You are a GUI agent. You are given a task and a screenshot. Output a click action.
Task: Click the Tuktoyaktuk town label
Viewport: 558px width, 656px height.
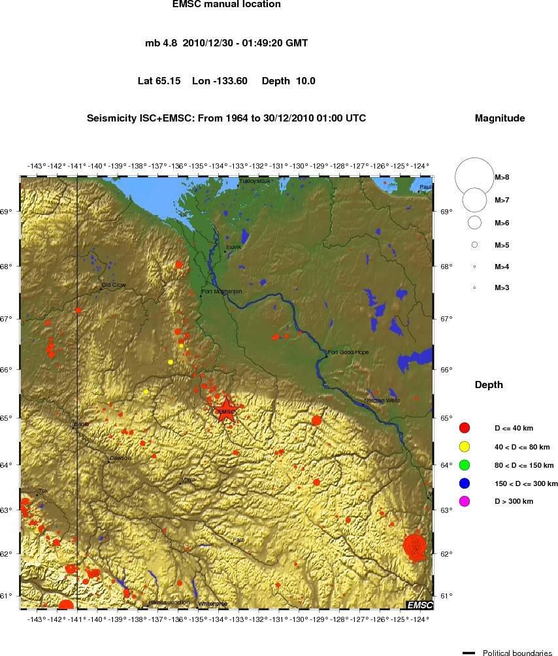254,181
